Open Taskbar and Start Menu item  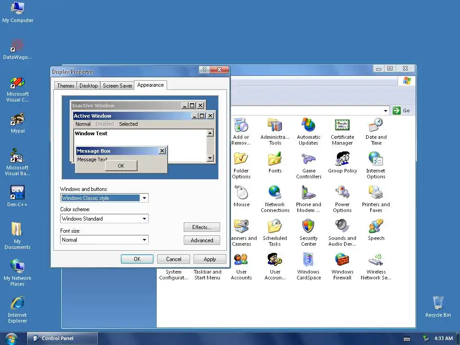[x=208, y=274]
